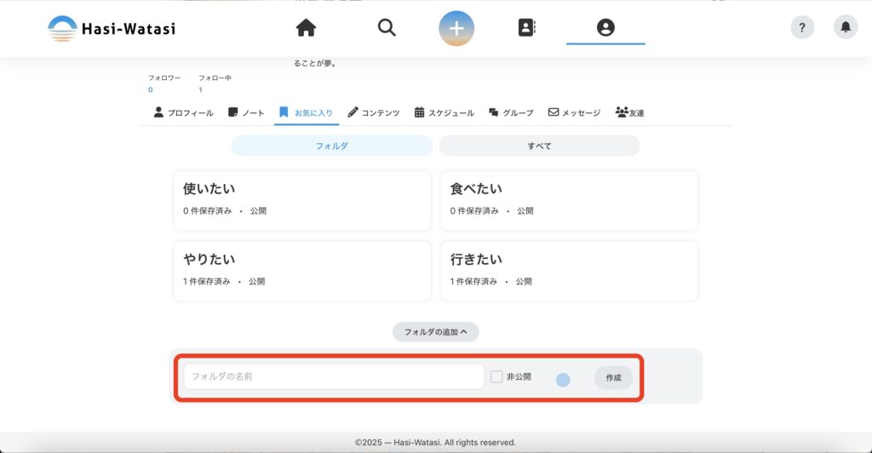872x453 pixels.
Task: Show the すべて favorites view
Action: pyautogui.click(x=539, y=146)
